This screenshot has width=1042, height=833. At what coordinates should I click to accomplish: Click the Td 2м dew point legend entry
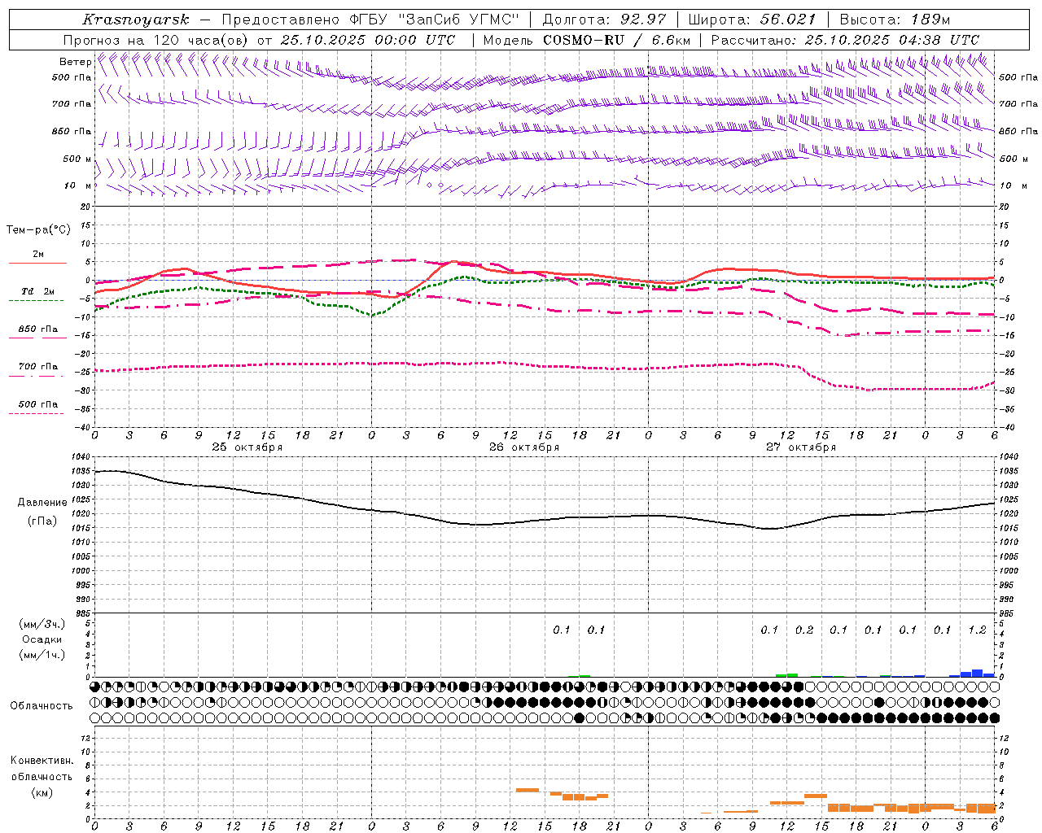(38, 291)
